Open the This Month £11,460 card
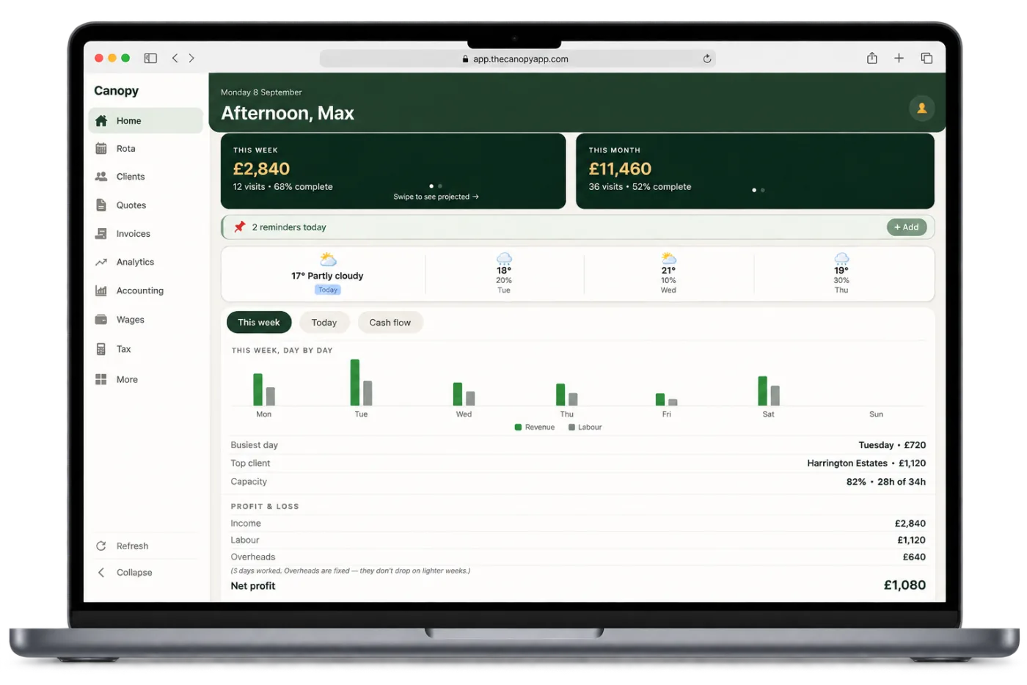1027x685 pixels. (x=755, y=171)
